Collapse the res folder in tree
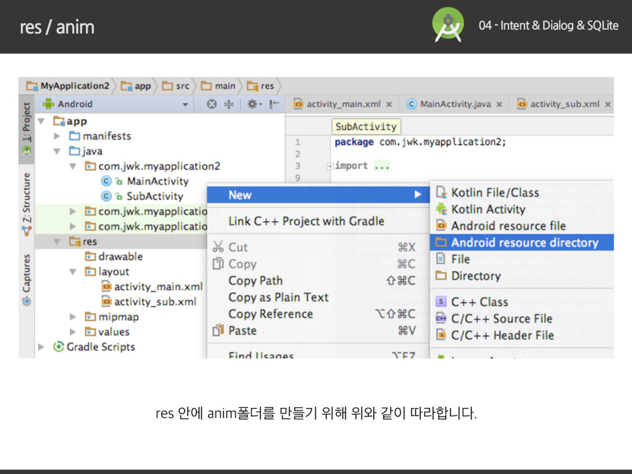Image resolution: width=632 pixels, height=474 pixels. (x=57, y=242)
